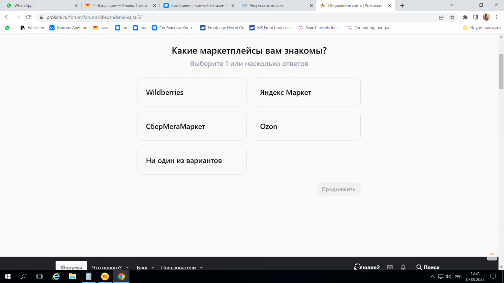Open the tab search chevron dropdown
Image resolution: width=504 pixels, height=283 pixels.
pos(451,5)
